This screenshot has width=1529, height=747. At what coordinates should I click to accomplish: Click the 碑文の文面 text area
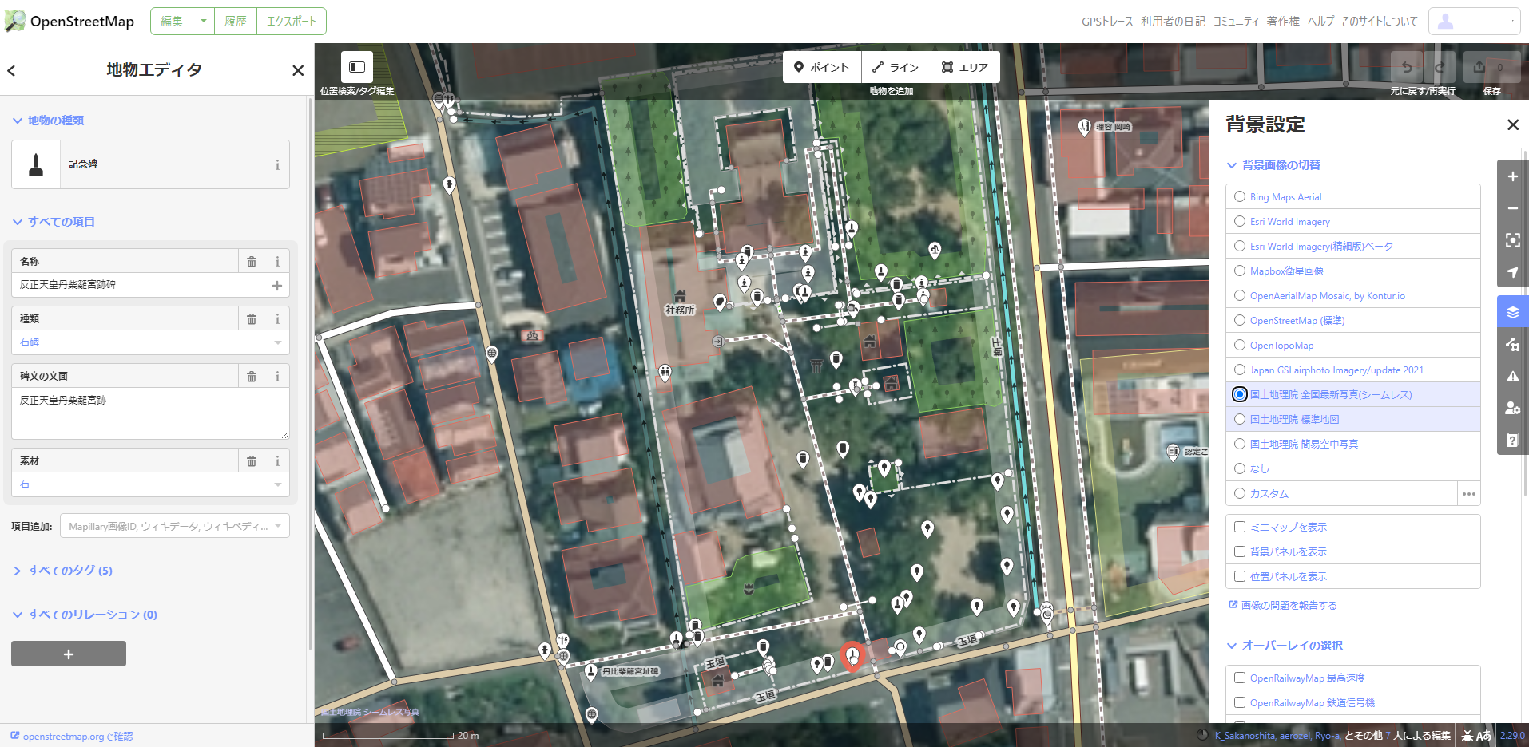click(150, 413)
